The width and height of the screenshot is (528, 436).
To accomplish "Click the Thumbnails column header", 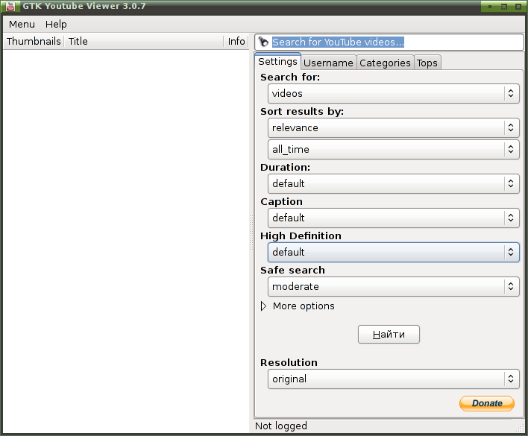I will [34, 42].
